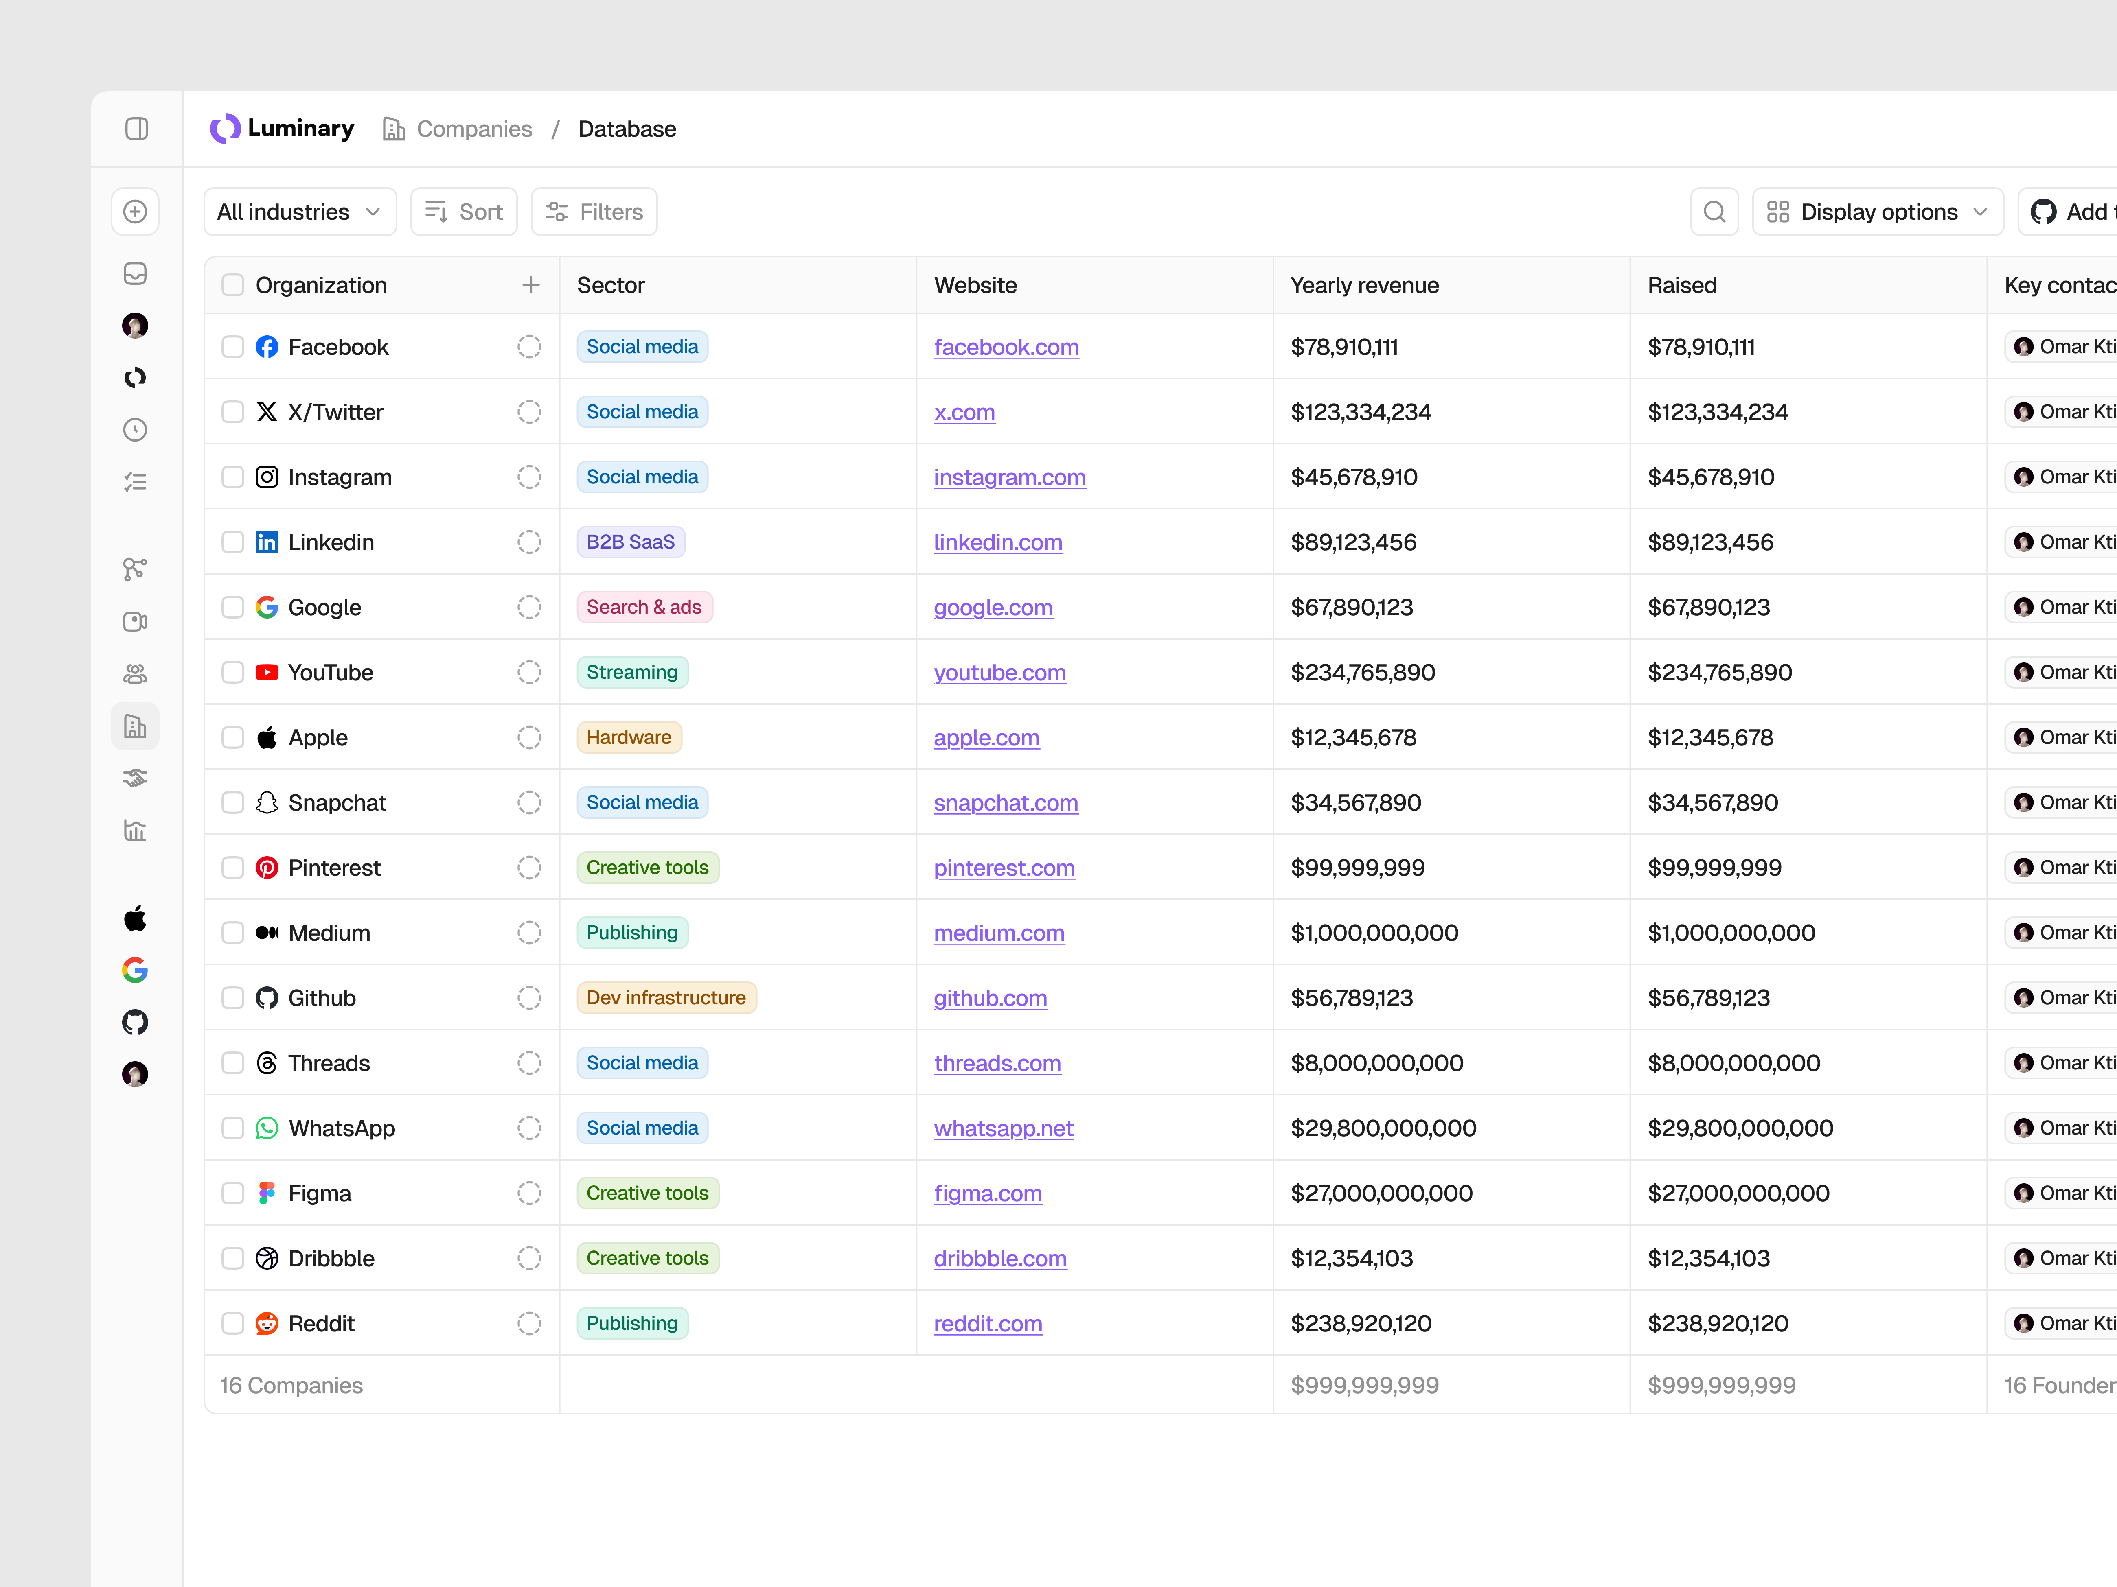
Task: Select the recent history clock icon
Action: 135,430
